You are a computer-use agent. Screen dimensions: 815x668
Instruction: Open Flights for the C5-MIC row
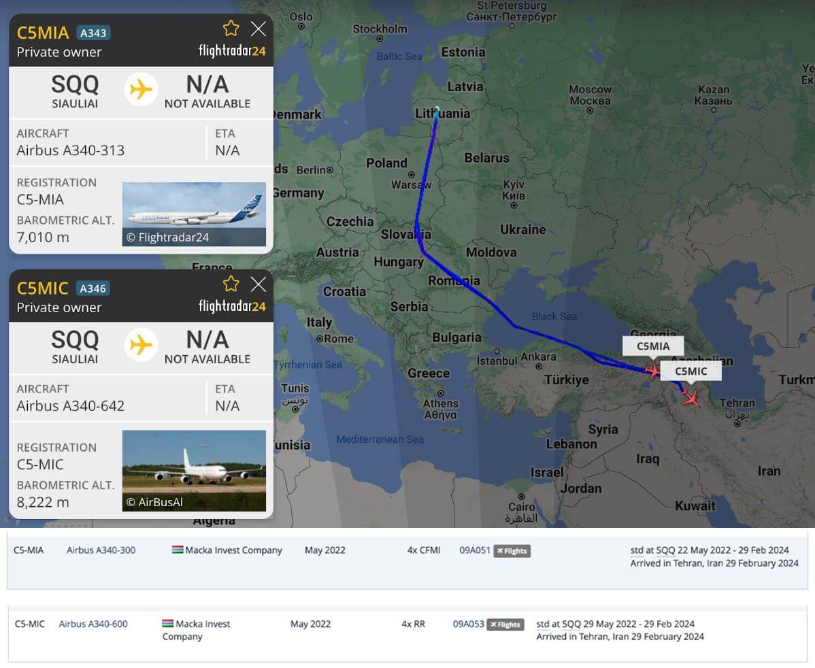(x=505, y=624)
